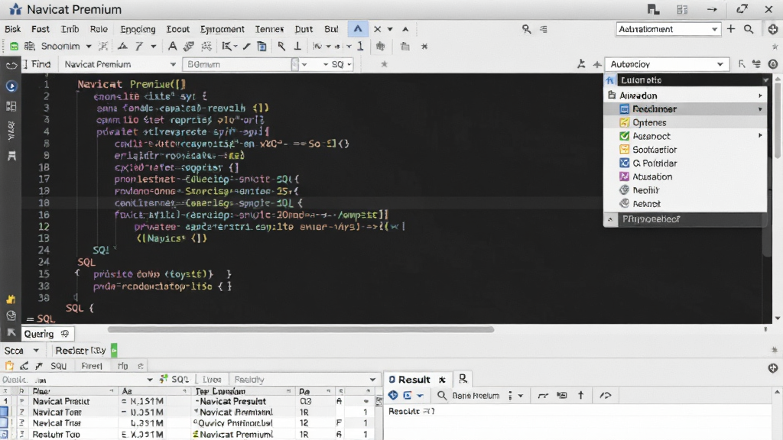Toggle the blue checkbox on Resluhr Too row
Image resolution: width=783 pixels, height=440 pixels.
4,434
